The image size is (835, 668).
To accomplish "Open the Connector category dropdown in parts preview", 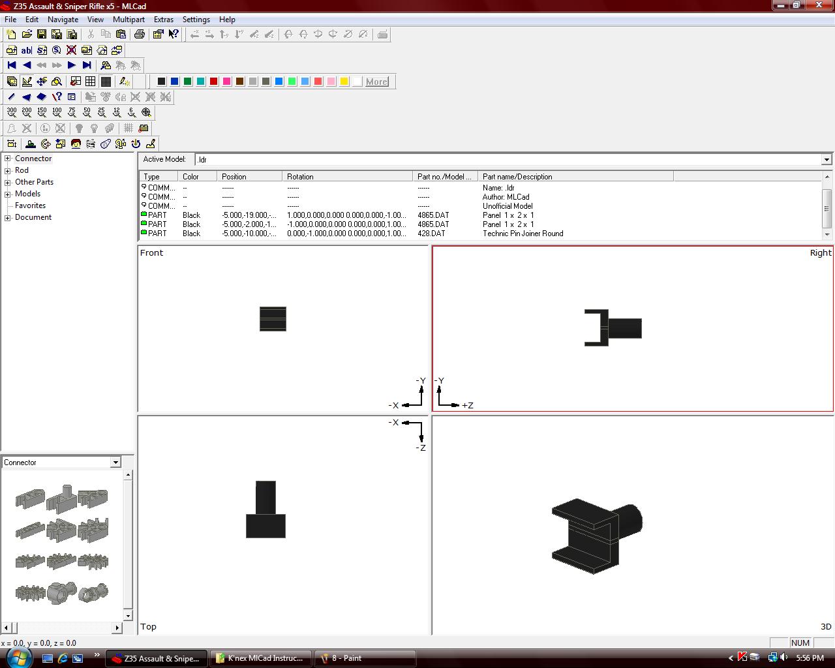I will click(115, 463).
